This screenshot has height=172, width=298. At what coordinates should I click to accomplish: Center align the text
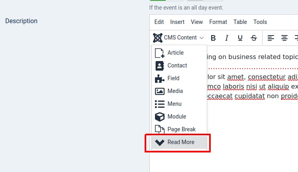coord(284,38)
